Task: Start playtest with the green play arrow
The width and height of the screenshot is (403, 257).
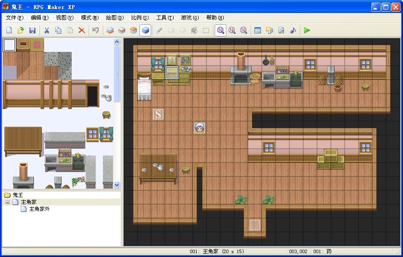Action: click(x=307, y=30)
